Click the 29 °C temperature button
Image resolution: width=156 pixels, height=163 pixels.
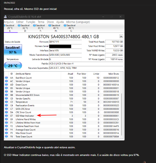click(13, 66)
